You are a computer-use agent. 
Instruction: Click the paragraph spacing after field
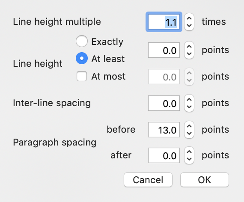click(164, 155)
